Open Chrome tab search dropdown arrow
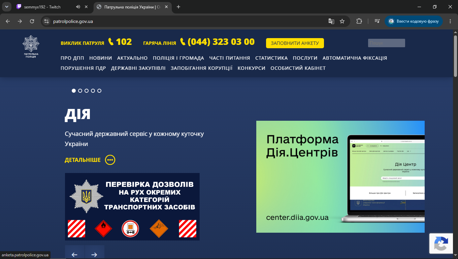The height and width of the screenshot is (259, 458). (x=6, y=7)
